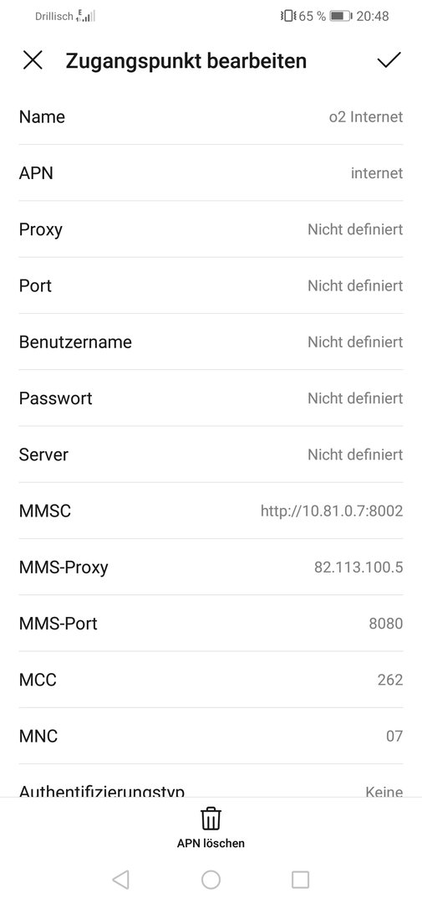Confirm changes with the checkmark icon
Image resolution: width=422 pixels, height=904 pixels.
click(x=389, y=60)
